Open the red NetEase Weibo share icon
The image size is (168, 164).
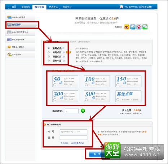click(x=139, y=27)
